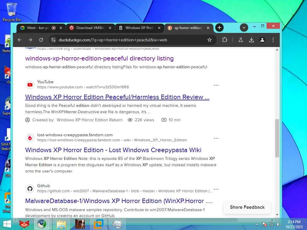307x230 pixels.
Task: Close the Windows XP Professional tab
Action: [x=159, y=28]
